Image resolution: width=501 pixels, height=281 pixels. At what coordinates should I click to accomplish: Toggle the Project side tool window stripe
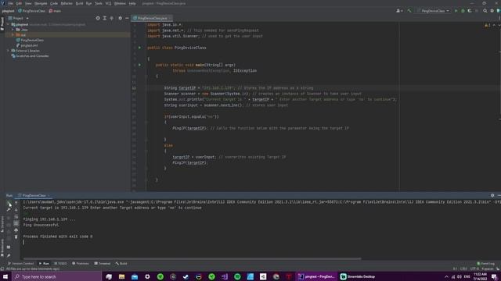pos(2,23)
